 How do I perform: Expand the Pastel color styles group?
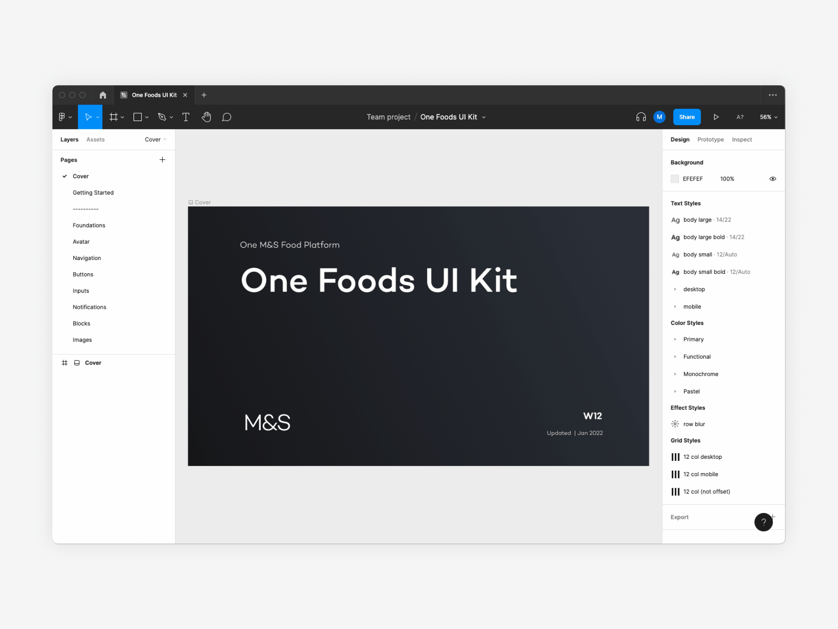click(675, 391)
